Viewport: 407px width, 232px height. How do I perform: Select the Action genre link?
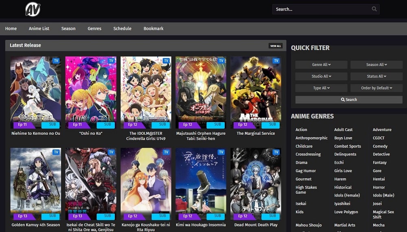point(301,130)
